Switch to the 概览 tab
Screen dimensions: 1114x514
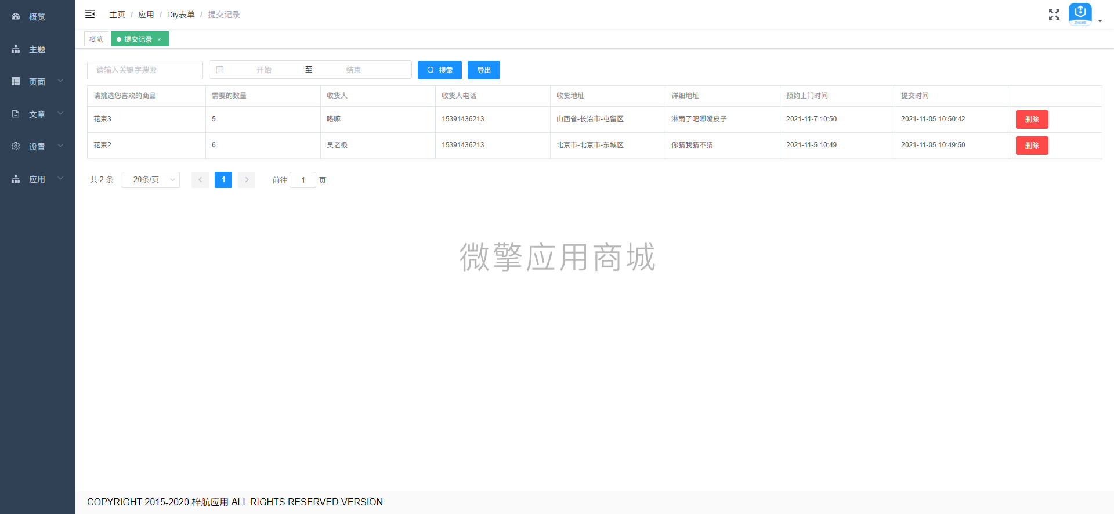96,39
